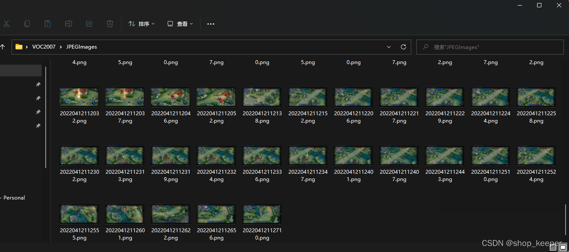569x252 pixels.
Task: Click the second pin icon in sidebar
Action: point(38,98)
